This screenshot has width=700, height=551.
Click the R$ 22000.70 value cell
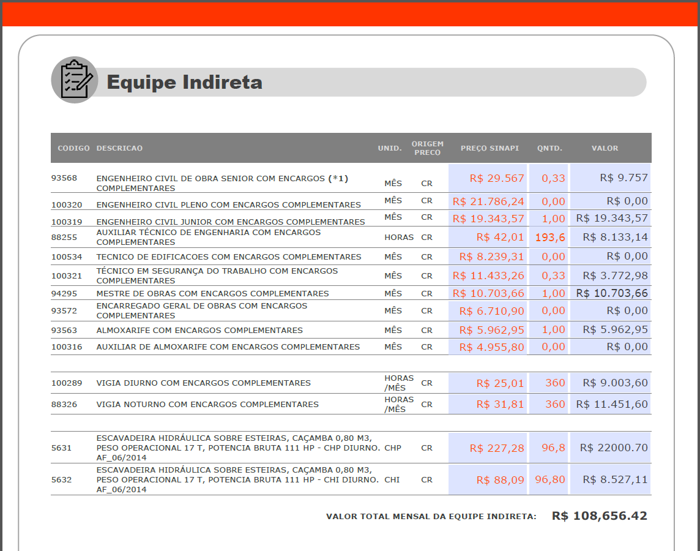click(611, 448)
